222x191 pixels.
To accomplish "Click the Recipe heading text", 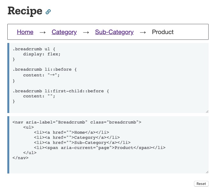I will [25, 11].
